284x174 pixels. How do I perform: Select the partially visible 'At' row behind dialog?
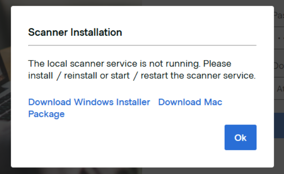coord(279,89)
